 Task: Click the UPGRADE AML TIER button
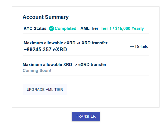pos(45,90)
